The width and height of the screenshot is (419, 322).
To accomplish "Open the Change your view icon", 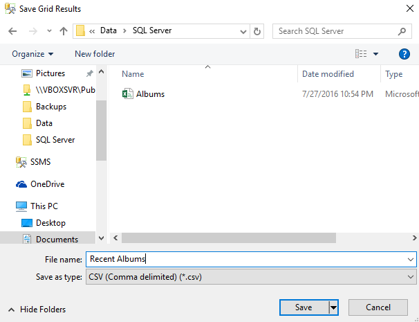I will click(x=361, y=54).
